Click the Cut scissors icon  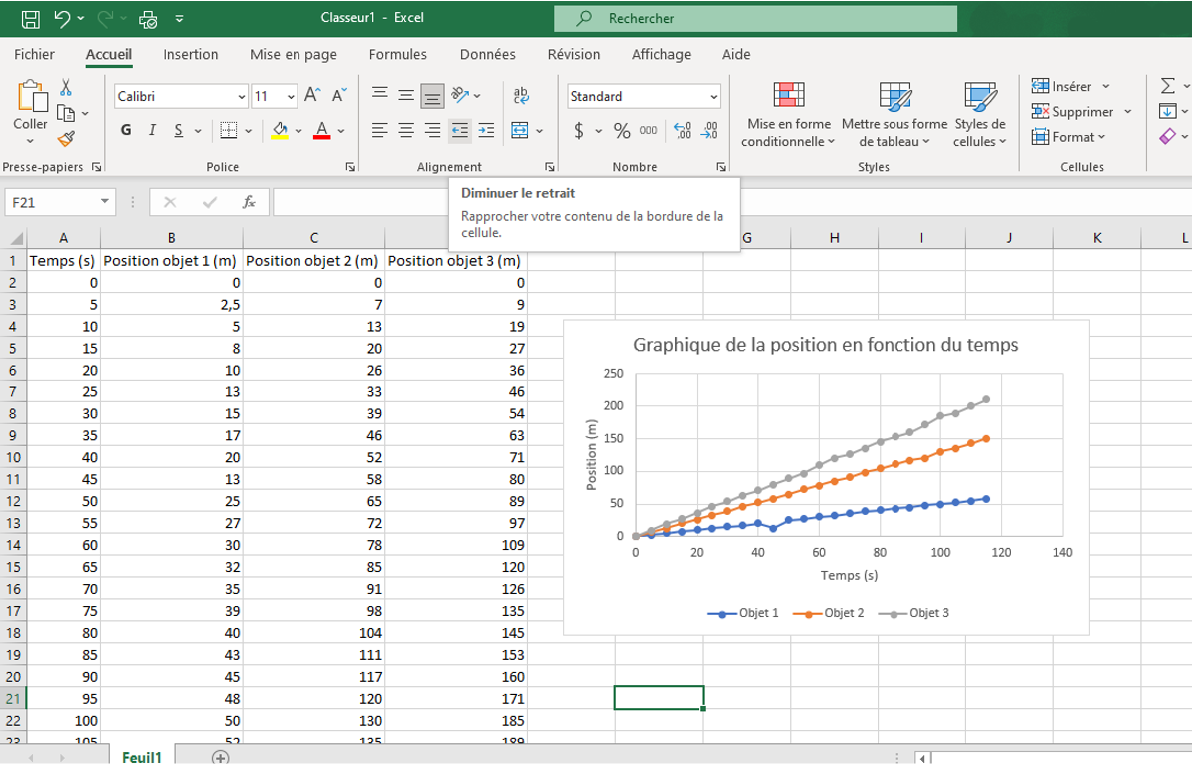point(66,88)
